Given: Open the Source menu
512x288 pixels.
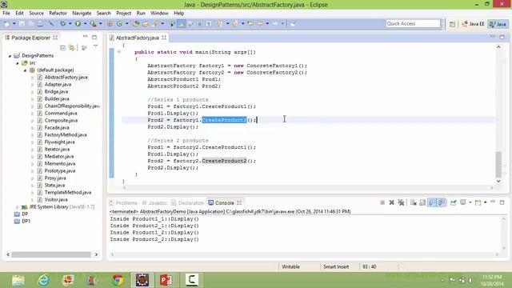Looking at the screenshot, I should [36, 13].
